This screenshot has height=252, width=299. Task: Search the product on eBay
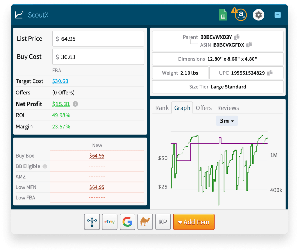click(109, 222)
